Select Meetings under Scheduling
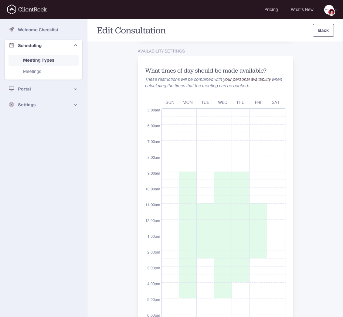Viewport: 343px width, 317px height. point(32,71)
